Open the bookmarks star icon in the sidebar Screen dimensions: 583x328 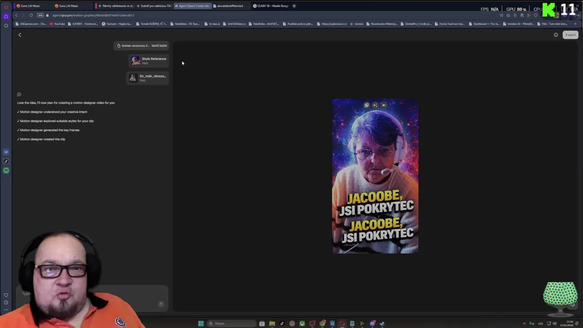[x=6, y=26]
